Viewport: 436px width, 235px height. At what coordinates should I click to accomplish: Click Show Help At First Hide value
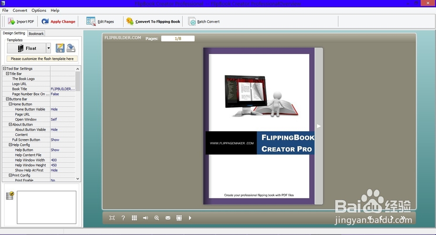54,170
